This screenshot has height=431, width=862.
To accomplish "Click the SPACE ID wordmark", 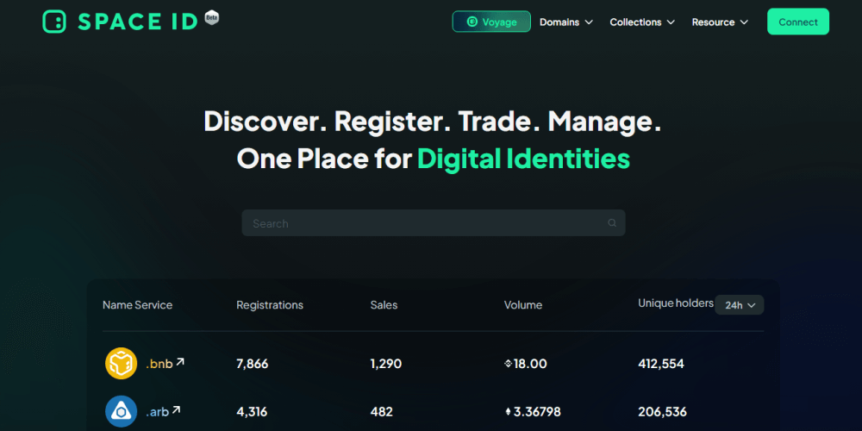I will [x=137, y=22].
